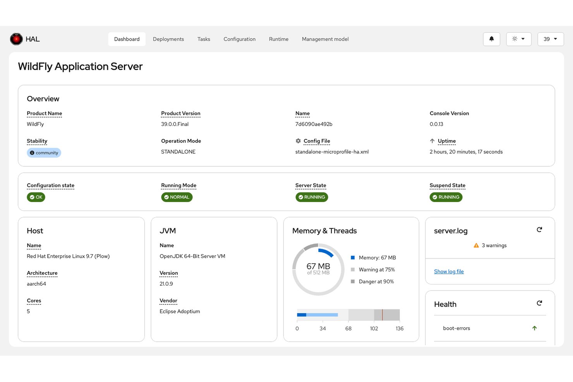Screen dimensions: 573x382
Task: Click the boot-errors health row text
Action: click(456, 328)
